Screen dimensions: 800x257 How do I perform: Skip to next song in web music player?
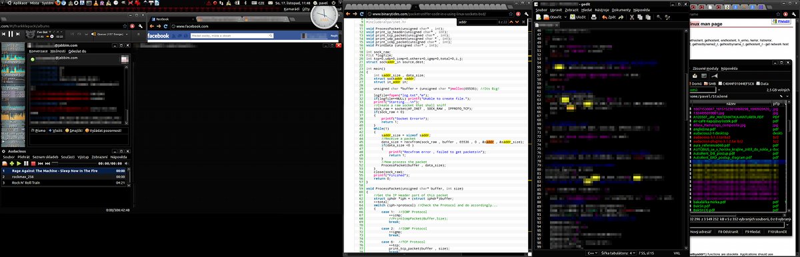[17, 34]
